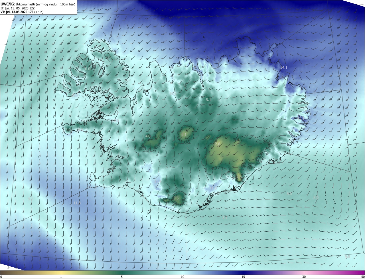Viewport: 365px width, 279px height.
Task: Click the 5.1 value label in north Iceland
Action: [x=208, y=100]
